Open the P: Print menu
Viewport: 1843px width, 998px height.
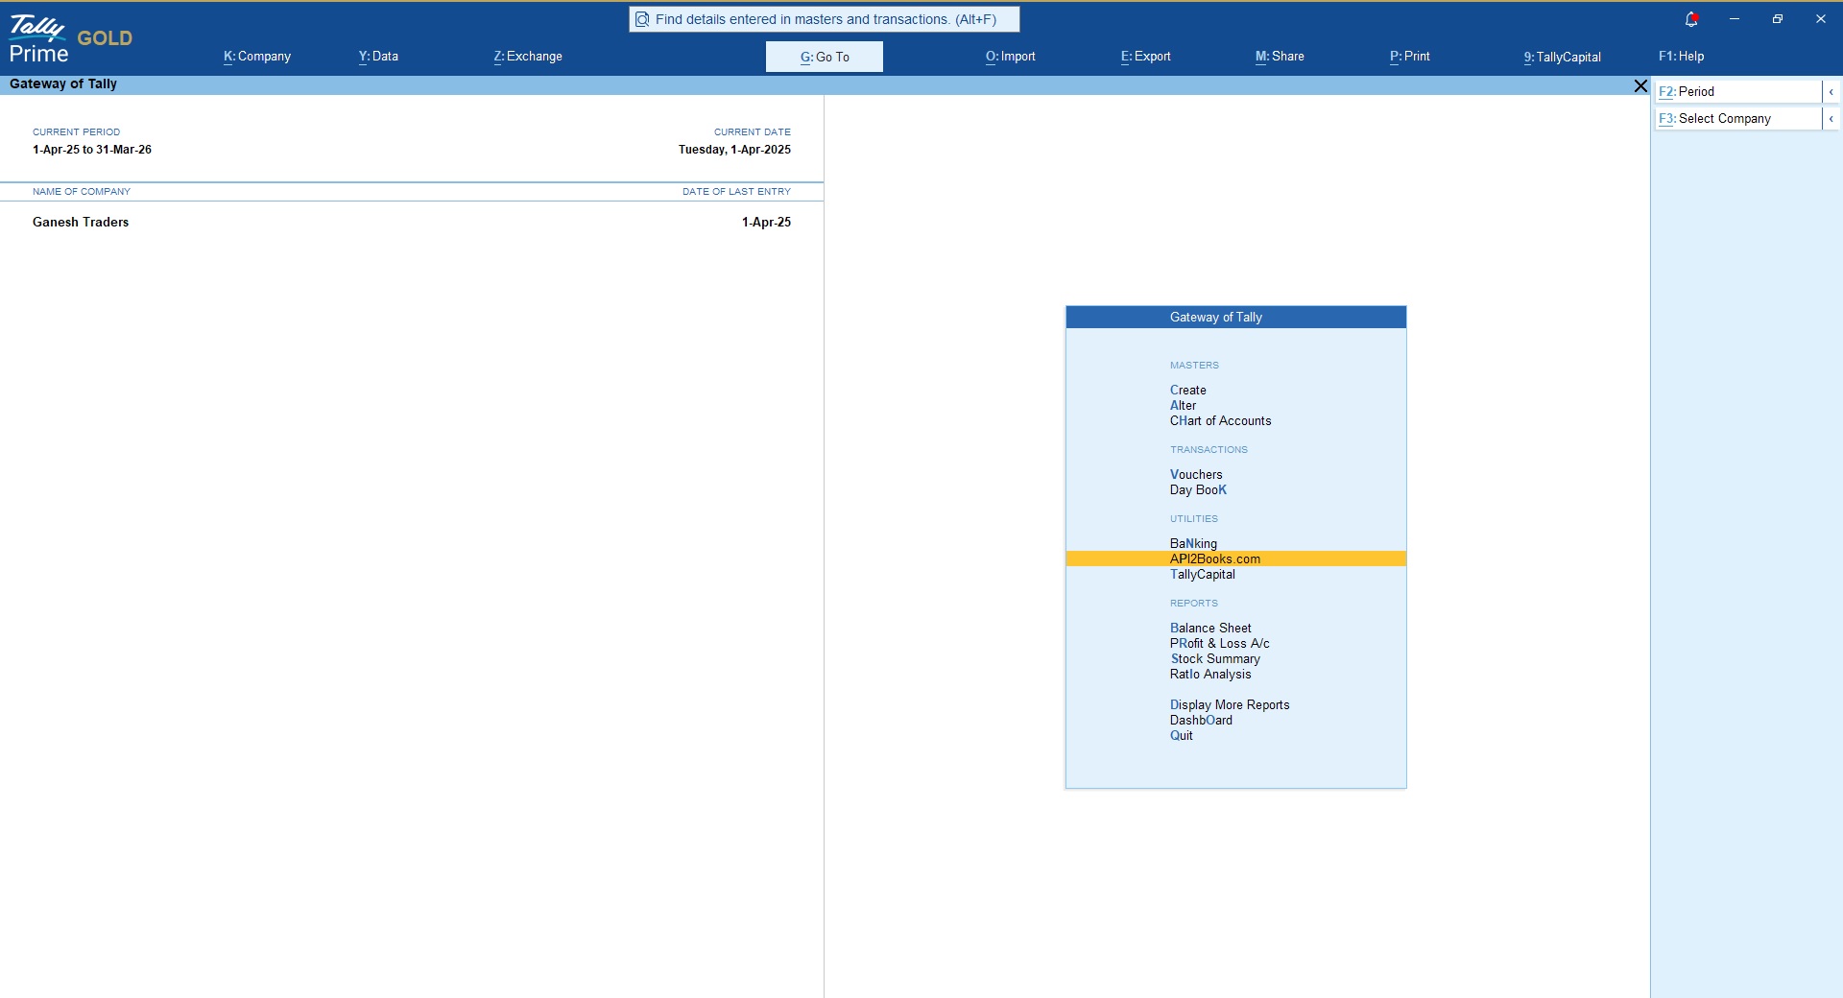pos(1408,56)
